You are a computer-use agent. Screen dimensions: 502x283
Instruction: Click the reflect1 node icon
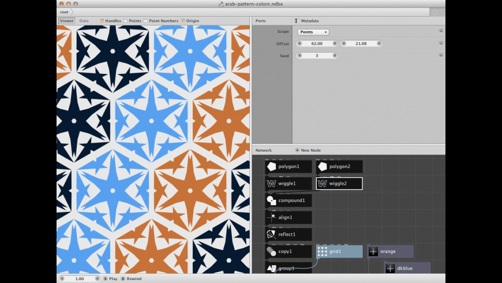coord(272,234)
